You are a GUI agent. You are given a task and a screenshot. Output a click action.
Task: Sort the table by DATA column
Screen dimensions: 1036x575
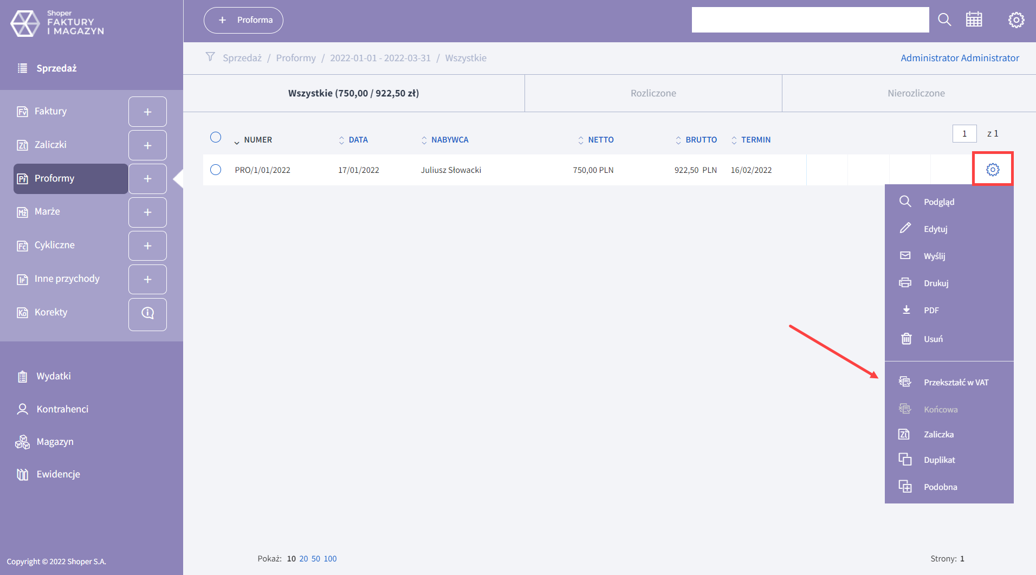click(358, 140)
